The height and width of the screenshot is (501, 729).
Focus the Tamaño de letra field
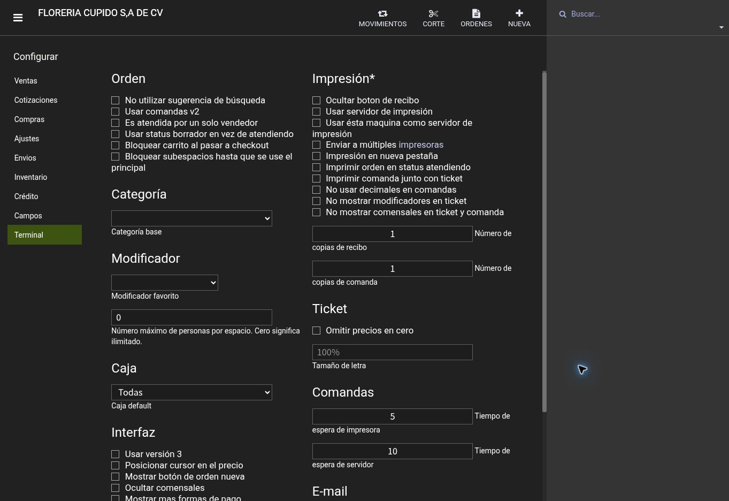coord(392,352)
